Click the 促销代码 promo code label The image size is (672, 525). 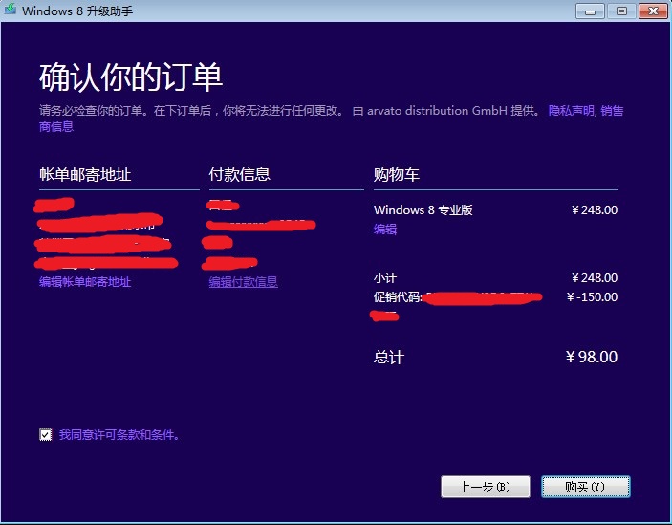(398, 297)
